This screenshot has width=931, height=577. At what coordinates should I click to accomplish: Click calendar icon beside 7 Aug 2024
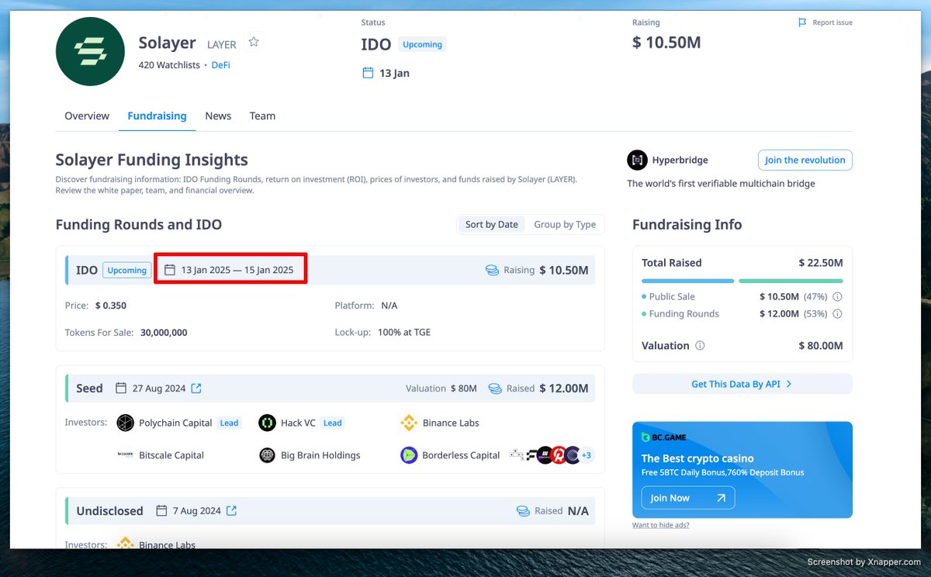point(161,510)
